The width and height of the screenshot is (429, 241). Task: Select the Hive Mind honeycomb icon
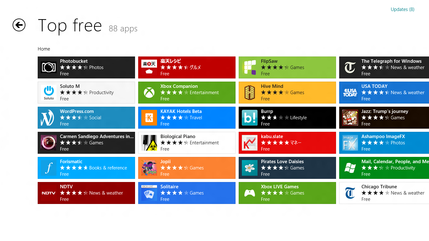point(250,93)
